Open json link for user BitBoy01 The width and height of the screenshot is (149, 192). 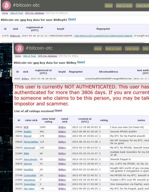72,19
